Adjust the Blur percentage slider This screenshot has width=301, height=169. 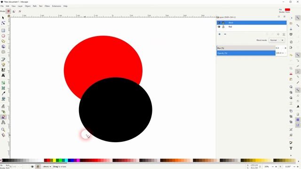[246, 48]
